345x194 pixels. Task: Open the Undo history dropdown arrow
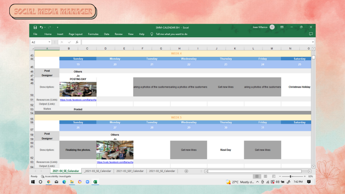45,28
